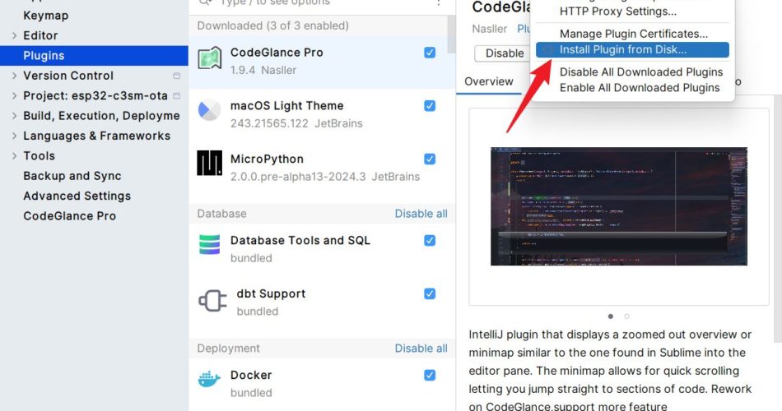782x411 pixels.
Task: Click the CodeGlance Pro screenshot thumbnail
Action: pyautogui.click(x=618, y=206)
